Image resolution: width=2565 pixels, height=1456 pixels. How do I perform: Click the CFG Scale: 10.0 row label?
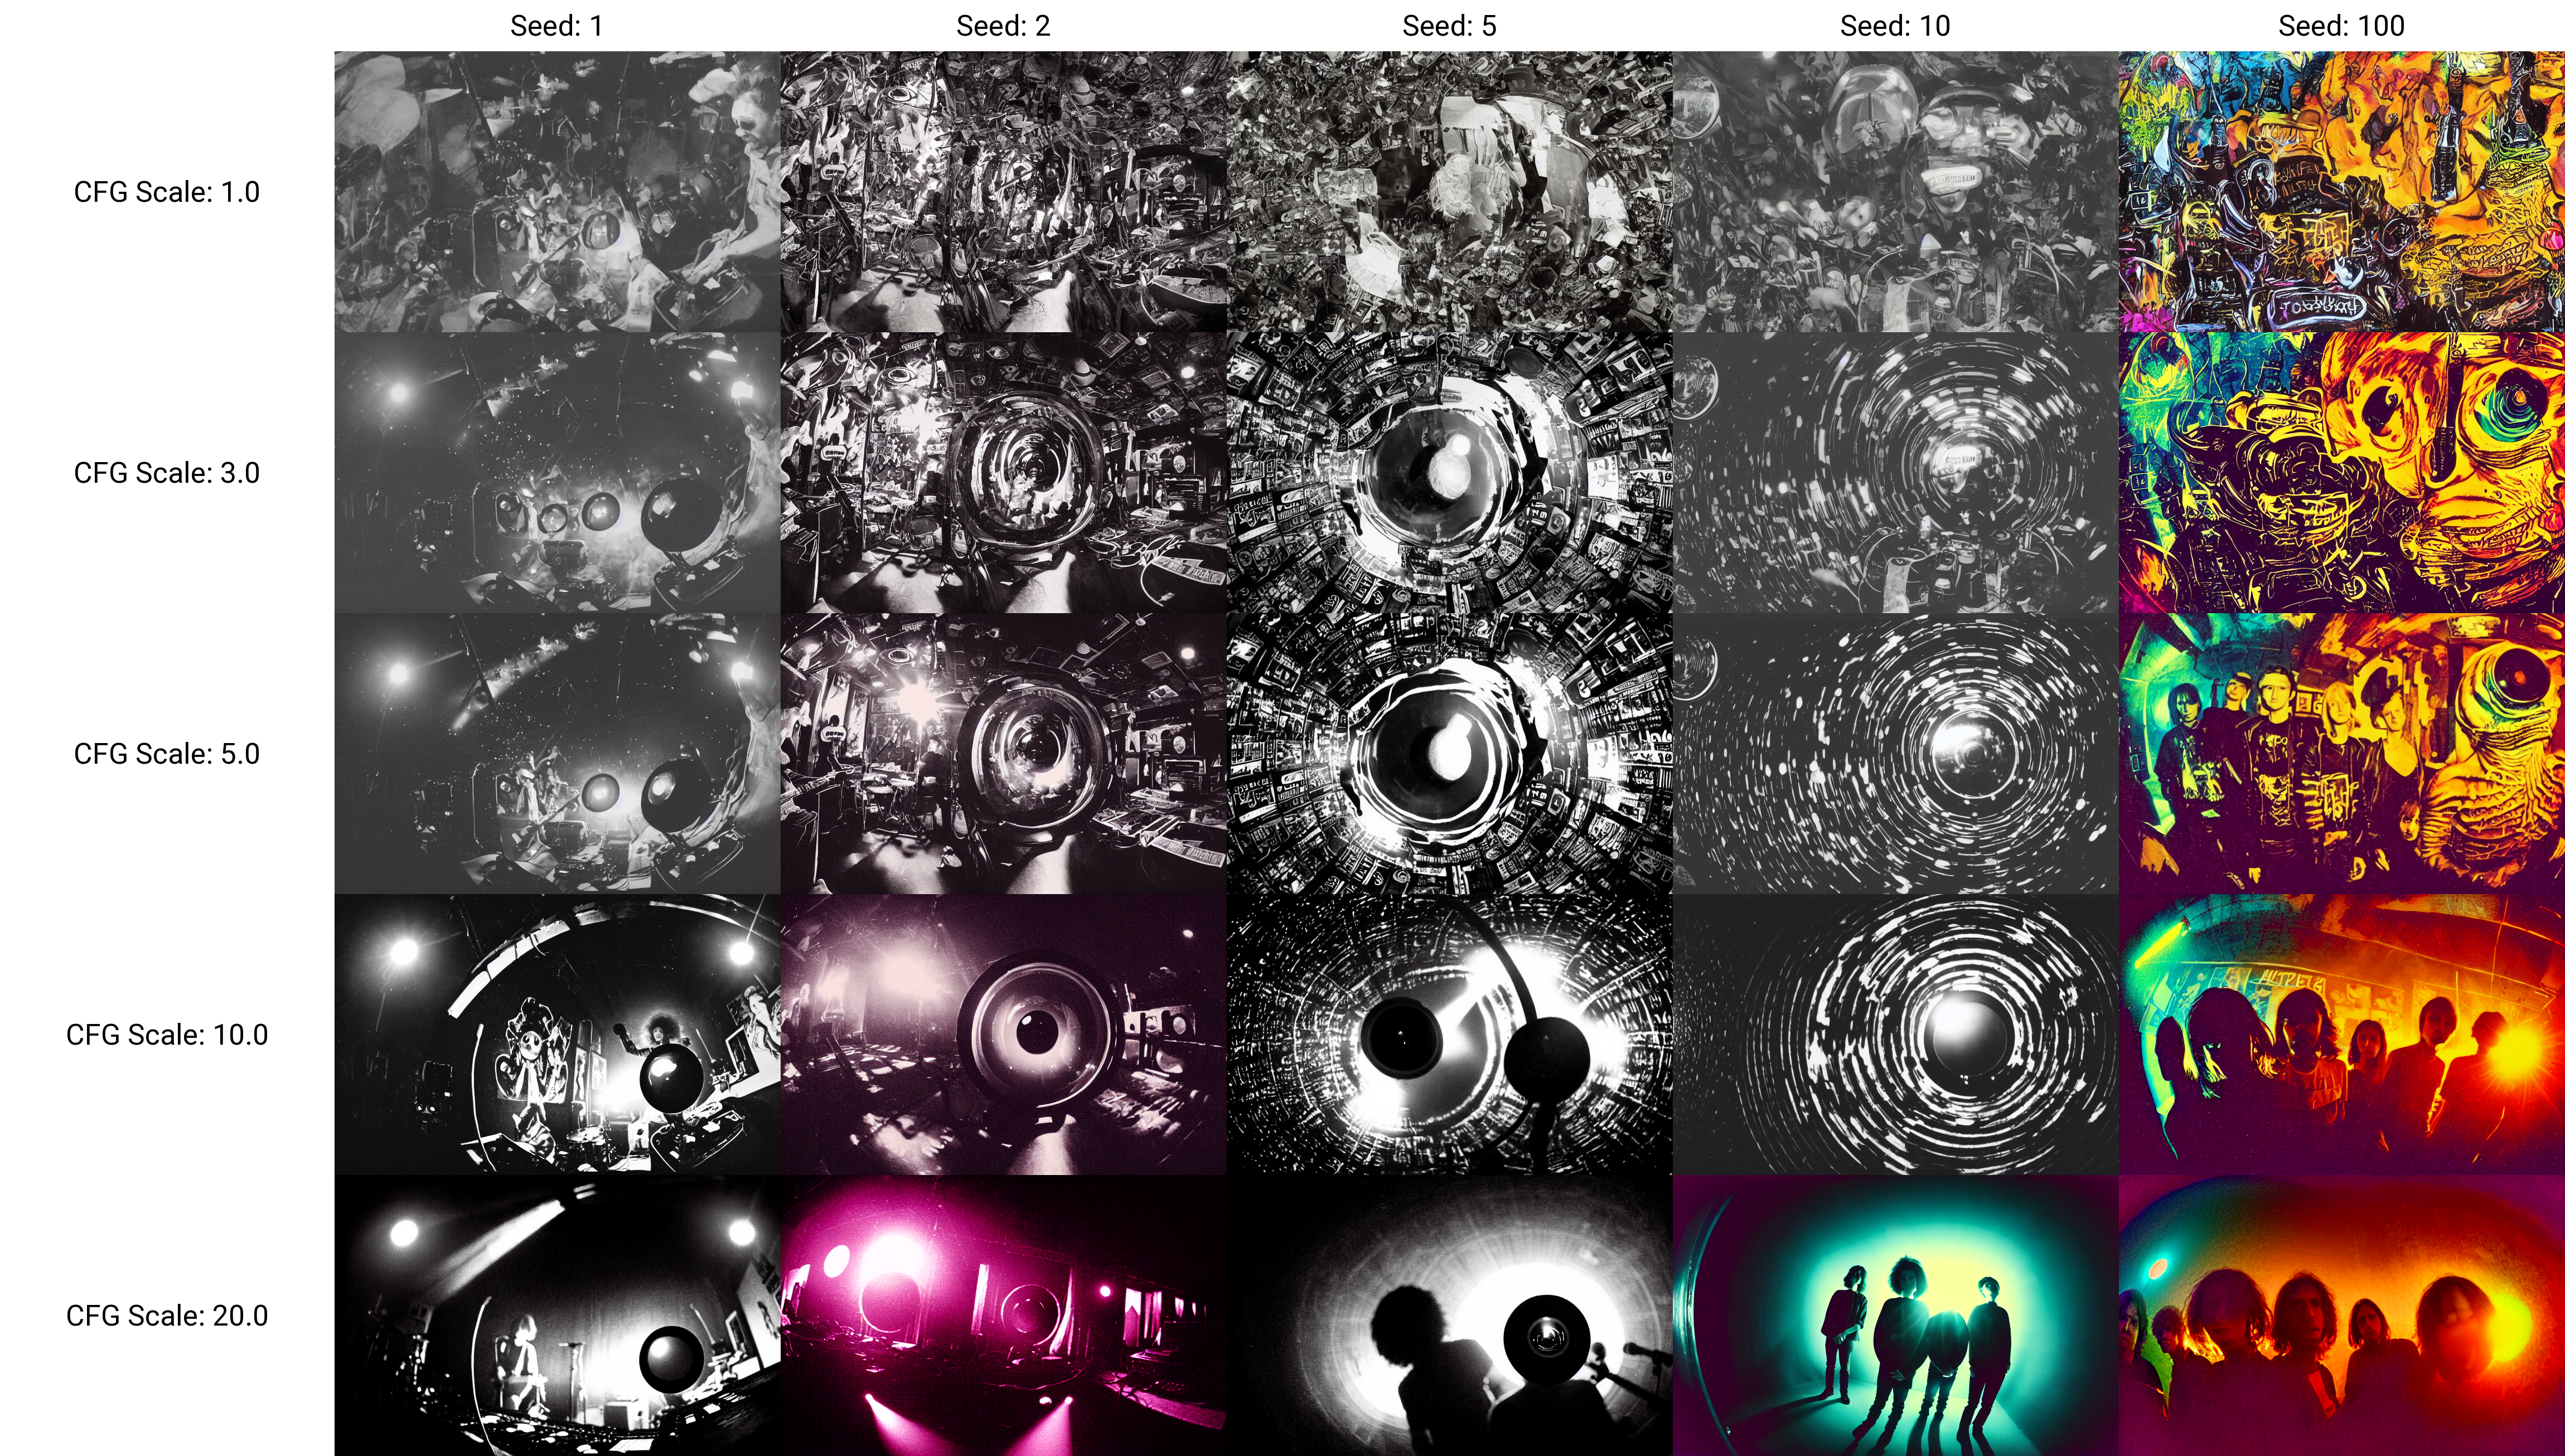tap(166, 1035)
